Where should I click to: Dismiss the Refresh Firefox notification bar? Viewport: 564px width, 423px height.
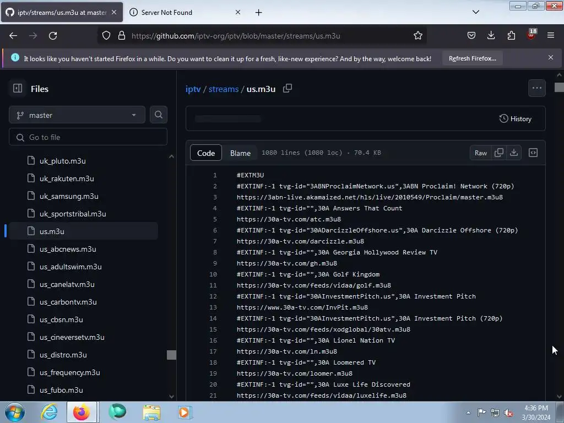tap(551, 57)
